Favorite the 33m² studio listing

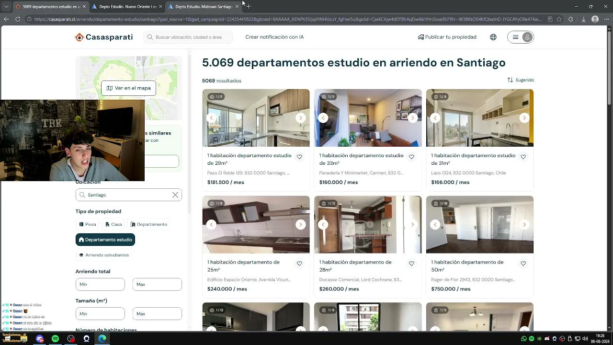point(411,157)
